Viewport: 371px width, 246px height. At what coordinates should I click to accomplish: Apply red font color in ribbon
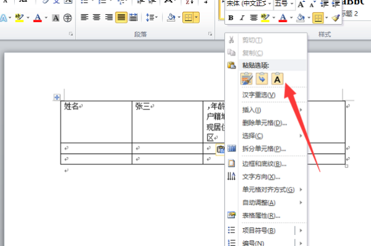pyautogui.click(x=37, y=18)
